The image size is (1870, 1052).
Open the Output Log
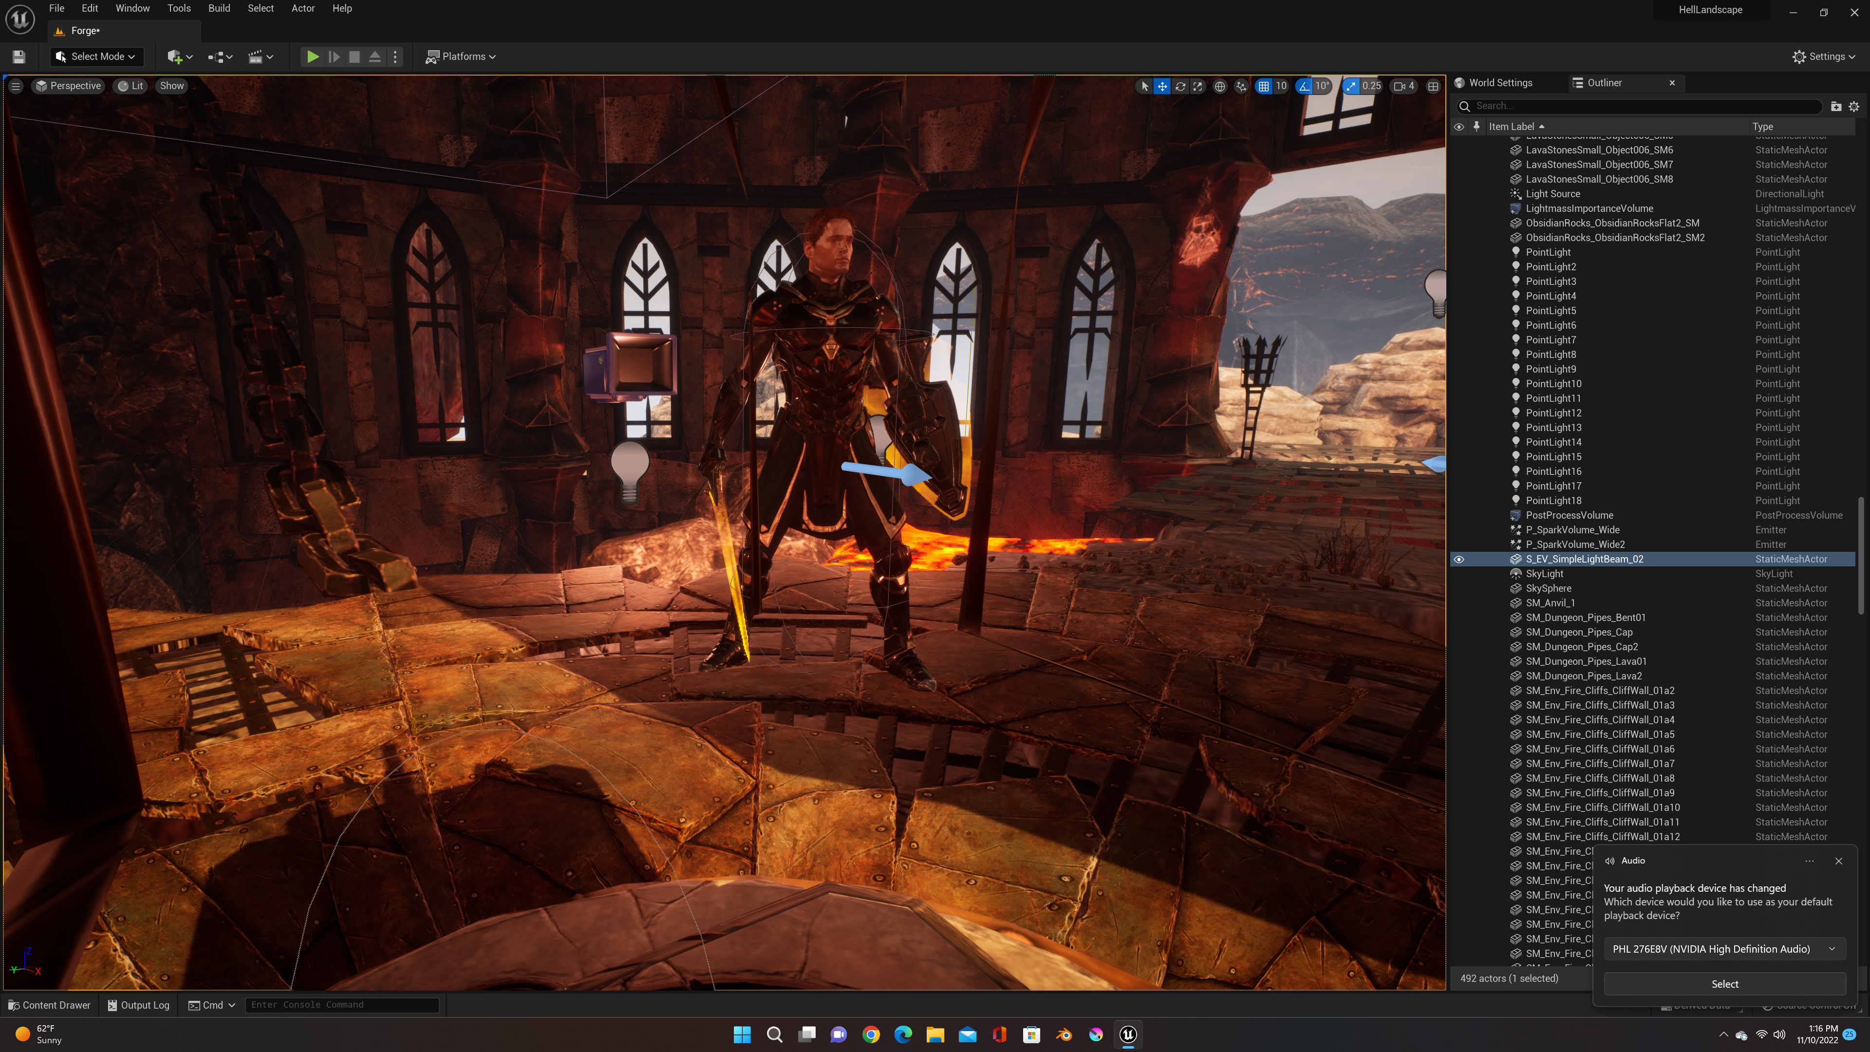tap(139, 1006)
